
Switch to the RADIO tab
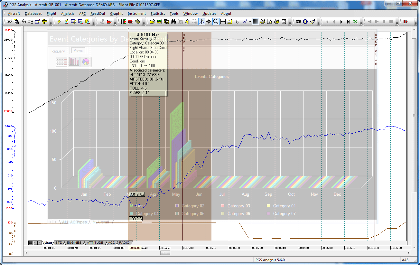pos(124,242)
